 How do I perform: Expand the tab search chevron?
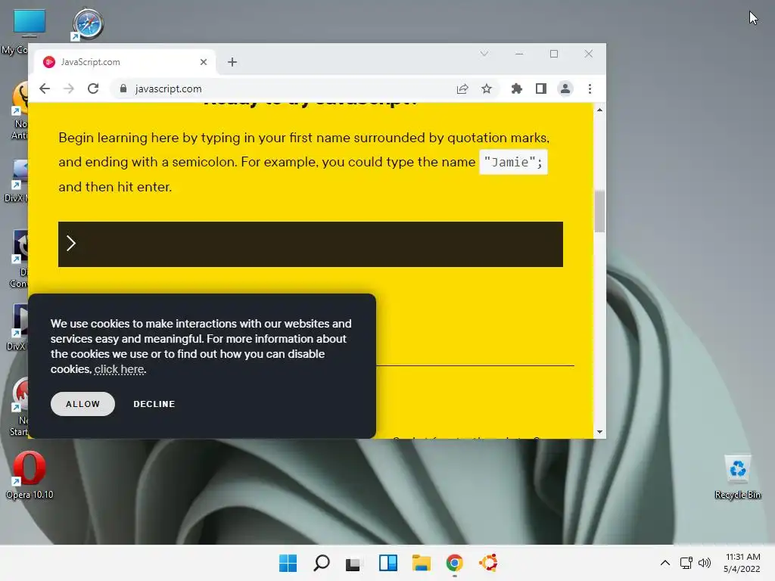484,54
